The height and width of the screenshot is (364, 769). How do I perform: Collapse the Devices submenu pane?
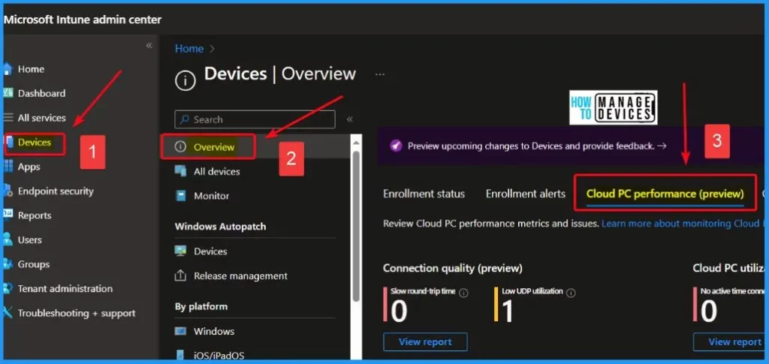click(x=350, y=119)
